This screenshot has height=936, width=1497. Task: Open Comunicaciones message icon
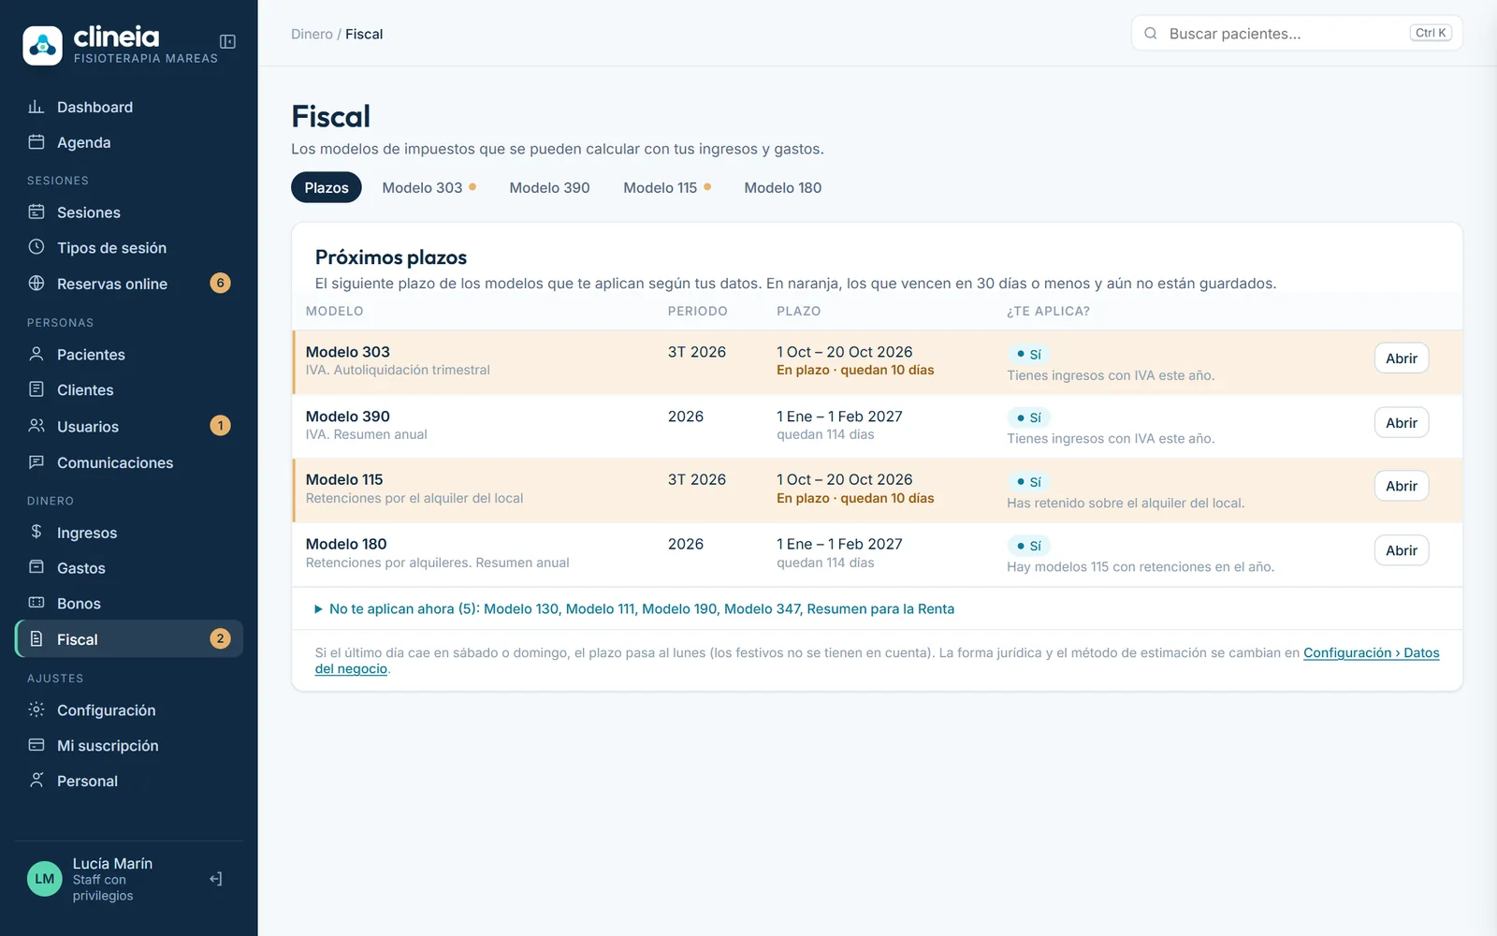click(x=36, y=461)
